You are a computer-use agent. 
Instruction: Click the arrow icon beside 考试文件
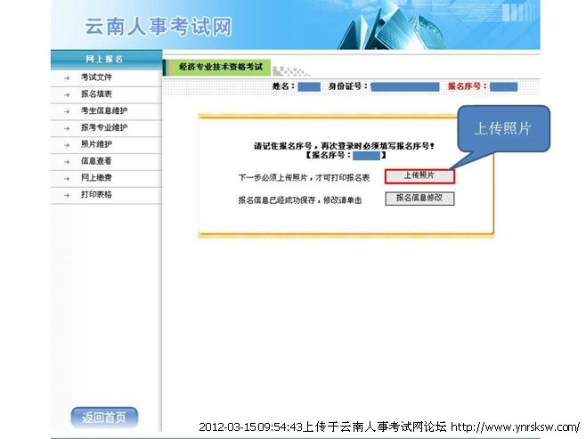66,77
